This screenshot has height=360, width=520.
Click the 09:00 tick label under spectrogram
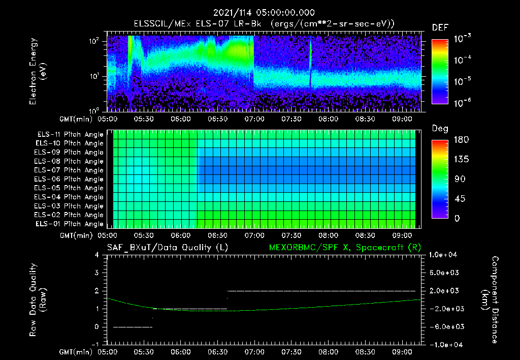402,119
